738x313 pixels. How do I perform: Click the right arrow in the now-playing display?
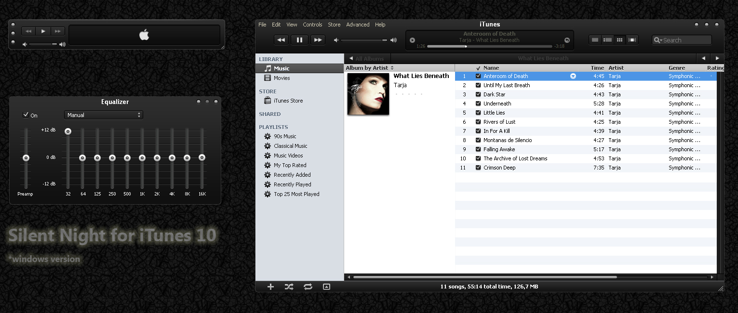567,40
